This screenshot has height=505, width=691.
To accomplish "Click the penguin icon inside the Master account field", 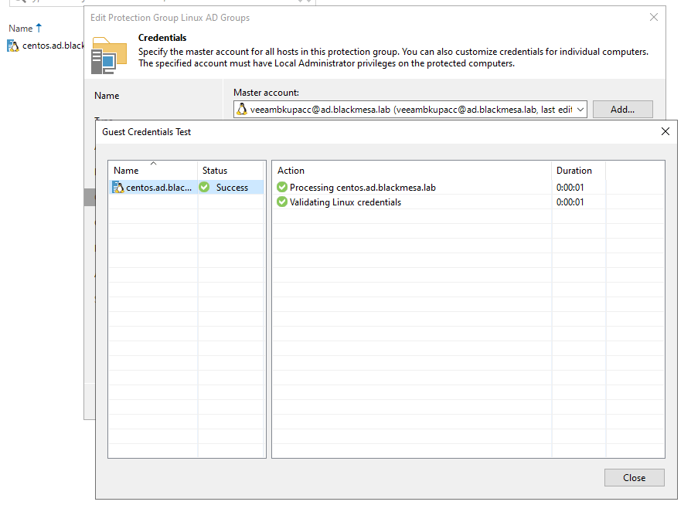I will click(243, 109).
